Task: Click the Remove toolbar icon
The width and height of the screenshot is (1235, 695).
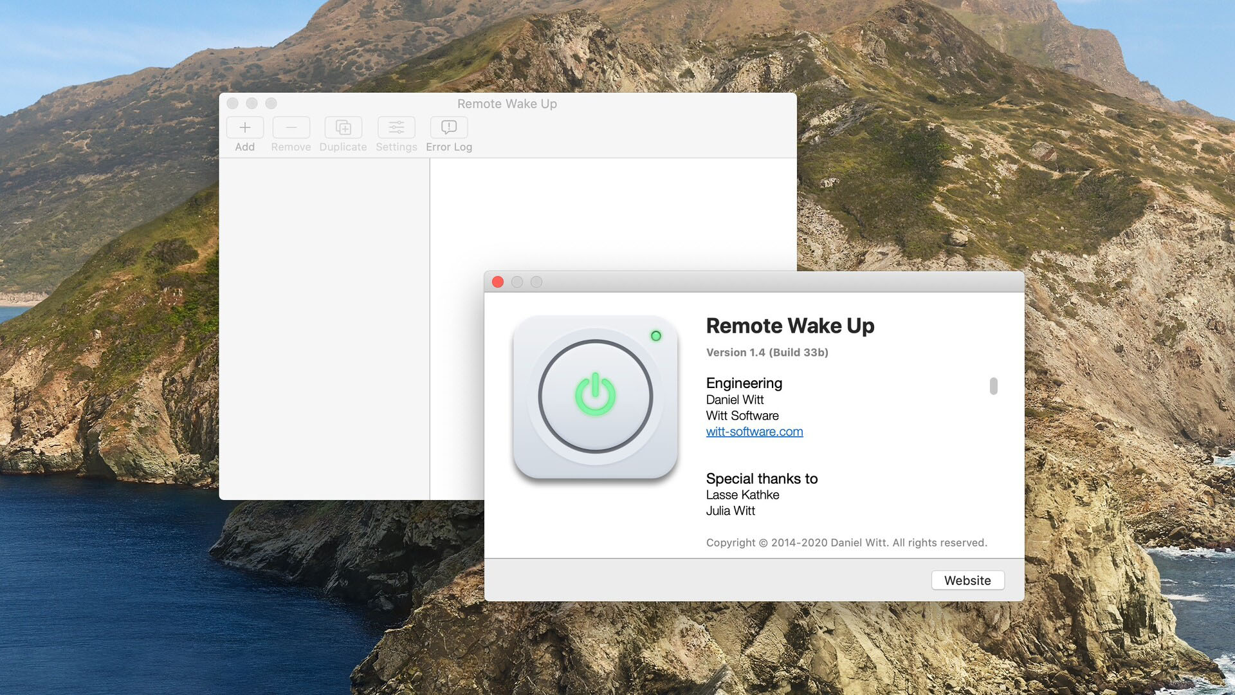Action: (291, 127)
